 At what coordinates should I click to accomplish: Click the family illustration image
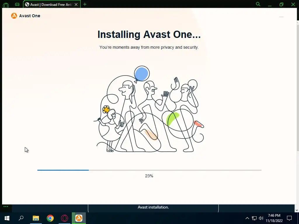(149, 109)
